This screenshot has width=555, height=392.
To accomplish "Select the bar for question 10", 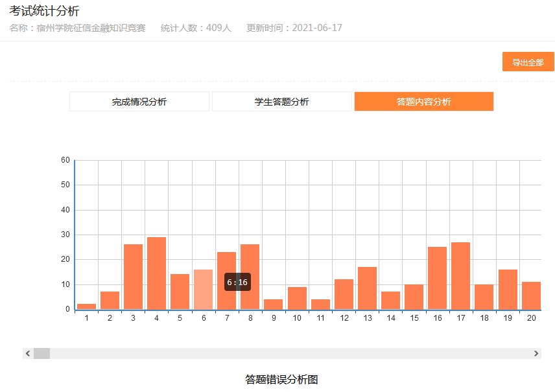I will [297, 298].
